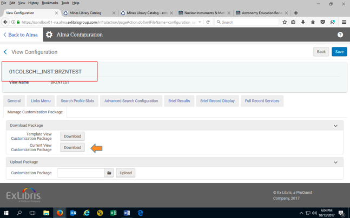The width and height of the screenshot is (350, 218).
Task: Open the bookmarks library icon
Action: point(293,22)
